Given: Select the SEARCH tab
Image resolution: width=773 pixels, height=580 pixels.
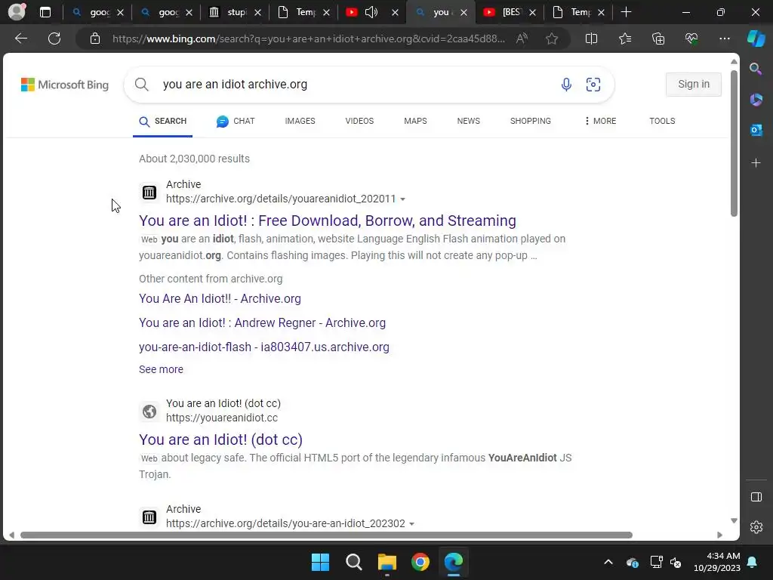Looking at the screenshot, I should pos(163,121).
